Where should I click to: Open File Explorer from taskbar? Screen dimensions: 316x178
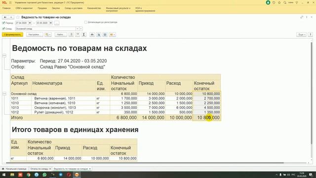pos(12,175)
